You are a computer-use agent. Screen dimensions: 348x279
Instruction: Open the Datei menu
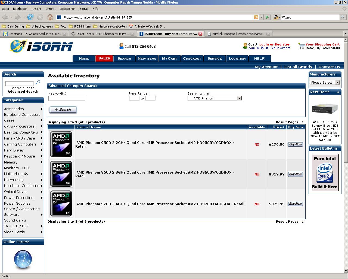click(x=5, y=9)
